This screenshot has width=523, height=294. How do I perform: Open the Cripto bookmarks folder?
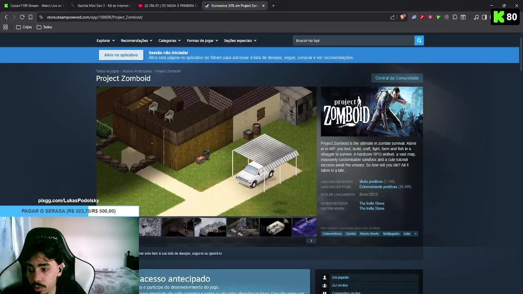(24, 27)
